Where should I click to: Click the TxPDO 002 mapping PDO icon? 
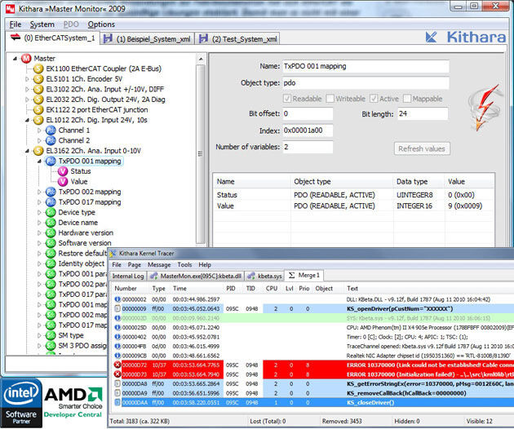(x=51, y=192)
